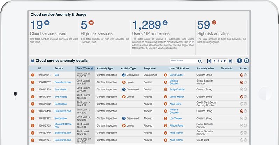Open the blue info icon
Image resolution: width=279 pixels, height=145 pixels.
[x=239, y=61]
